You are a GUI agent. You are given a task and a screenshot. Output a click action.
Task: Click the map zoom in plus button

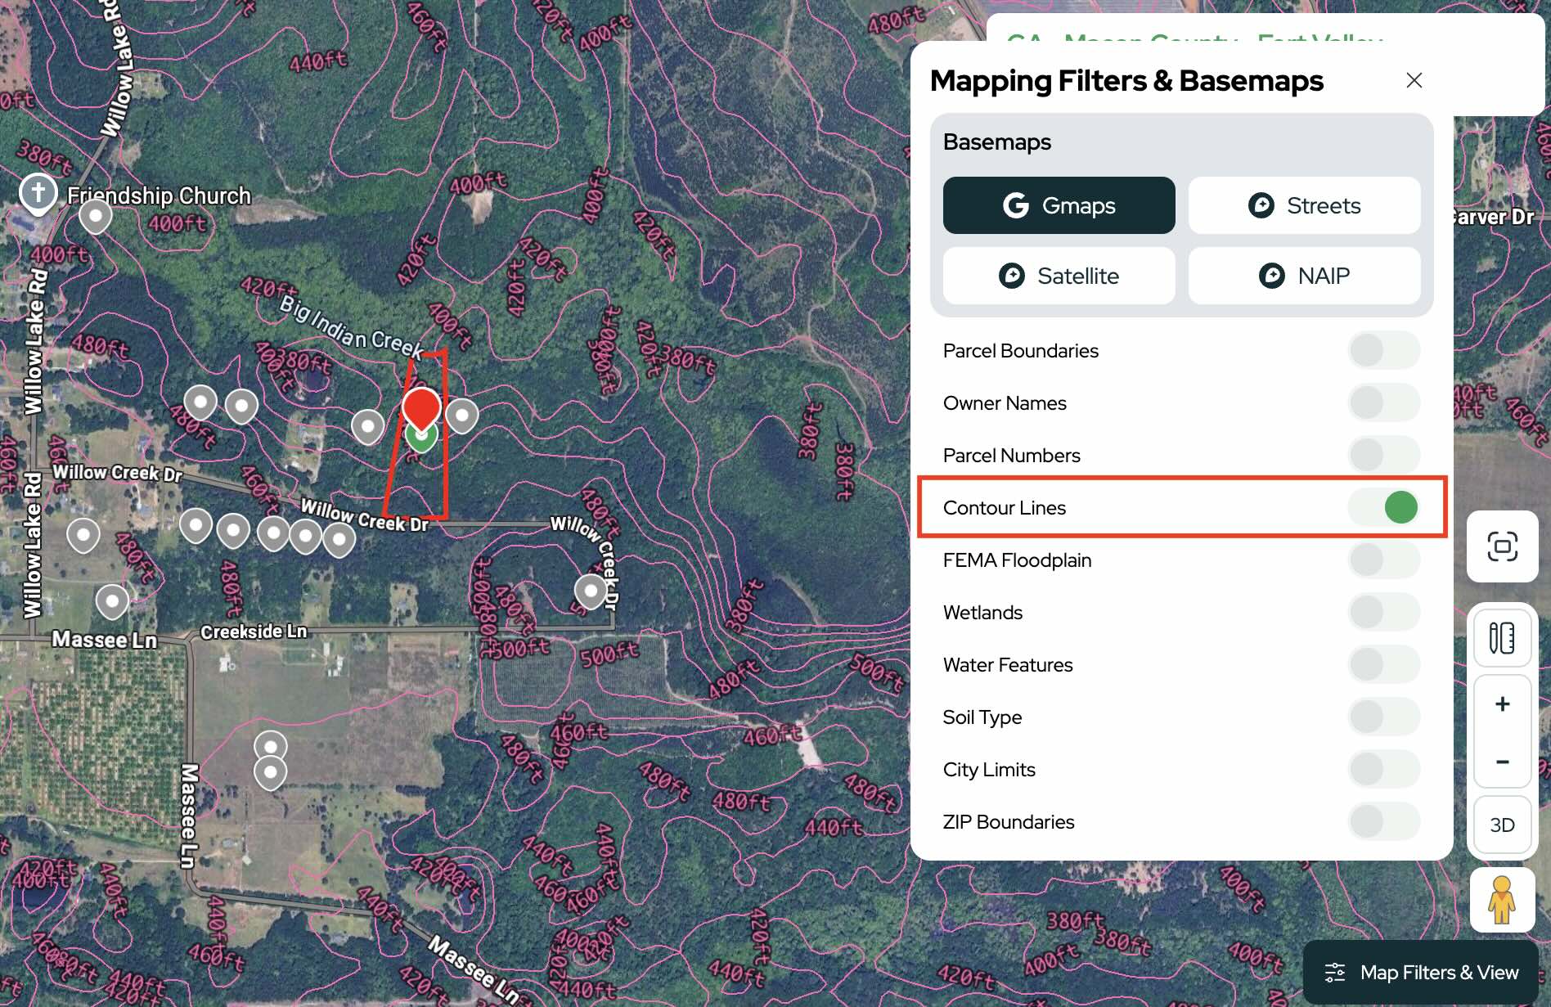click(x=1502, y=704)
